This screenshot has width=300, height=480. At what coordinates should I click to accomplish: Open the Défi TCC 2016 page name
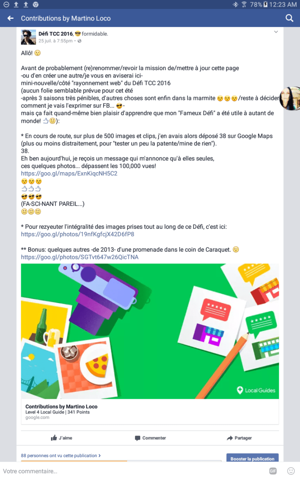point(56,34)
